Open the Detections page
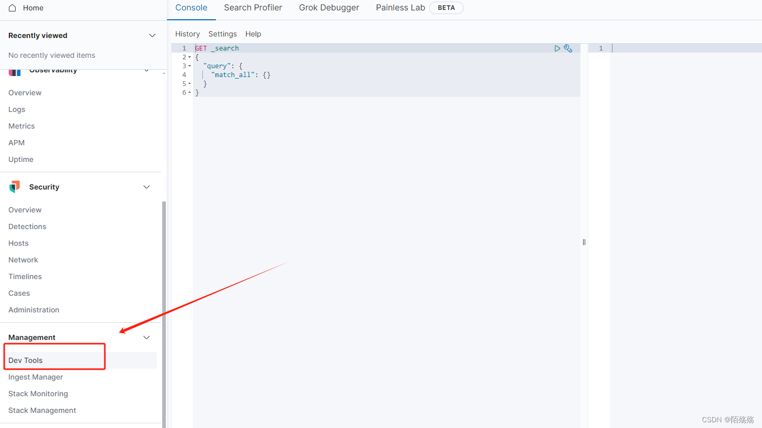762x428 pixels. click(x=27, y=226)
